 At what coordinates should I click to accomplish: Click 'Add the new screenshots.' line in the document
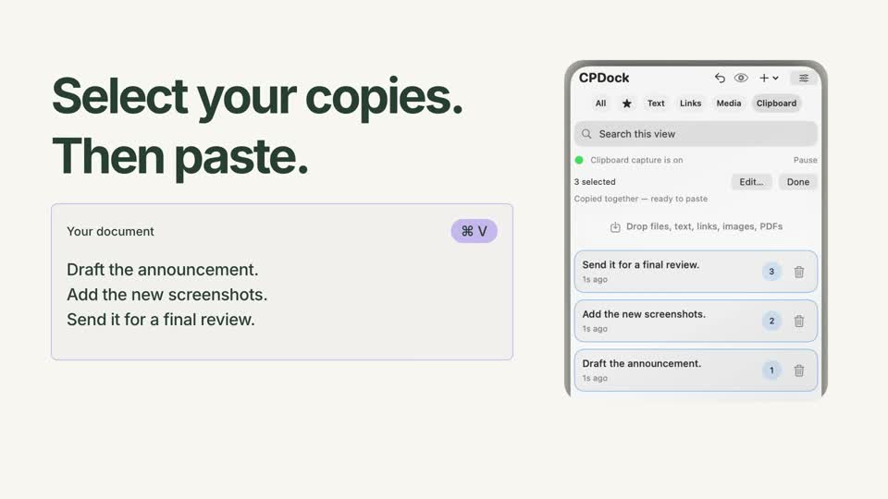point(167,294)
